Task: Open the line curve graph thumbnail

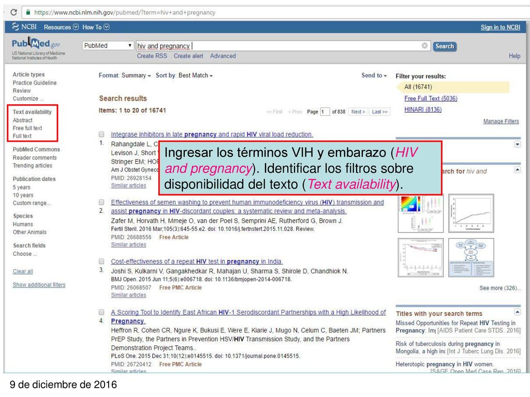Action: click(471, 213)
